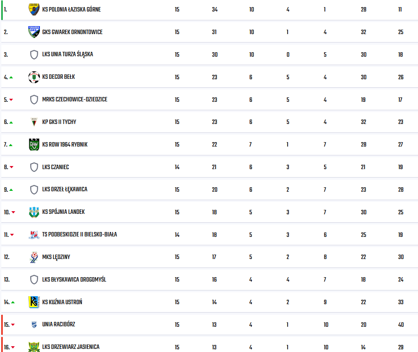The image size is (418, 352).
Task: Click the LKS Unia Turza Śląska placeholder shield
Action: tap(34, 54)
